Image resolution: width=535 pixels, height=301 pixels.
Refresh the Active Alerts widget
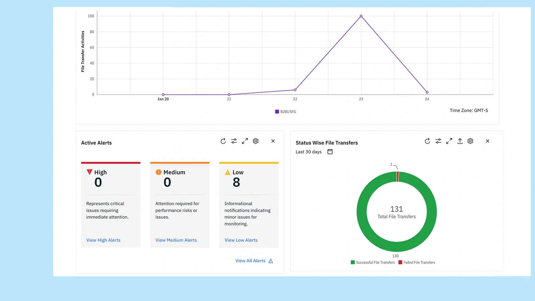223,141
